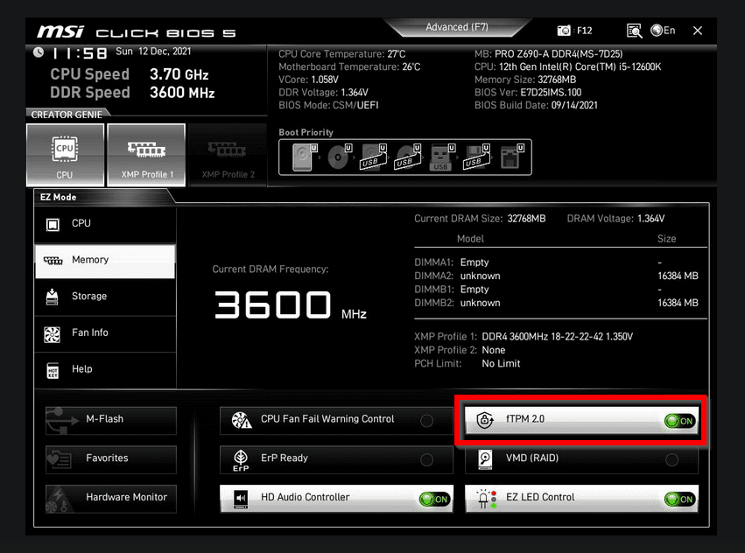
Task: Click the clock icon beside time
Action: [x=39, y=52]
